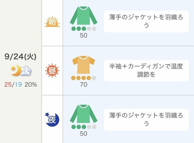Click the morning 朝 sunrise icon
The height and width of the screenshot is (143, 194).
click(52, 22)
